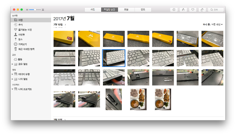The height and width of the screenshot is (135, 236).
Task: Click the 미디어 유형 folder icon
Action: [16, 74]
